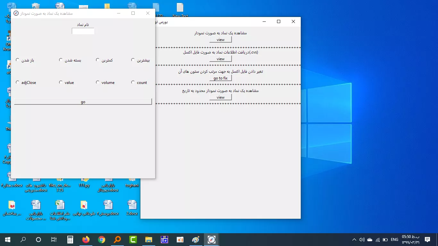Viewport: 438px width, 246px height.
Task: Choose the count radio button
Action: [x=133, y=82]
